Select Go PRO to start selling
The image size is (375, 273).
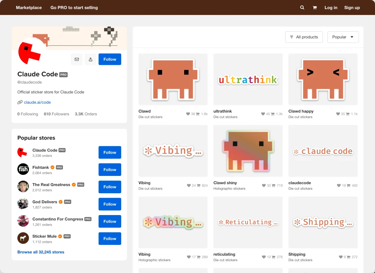(x=74, y=8)
